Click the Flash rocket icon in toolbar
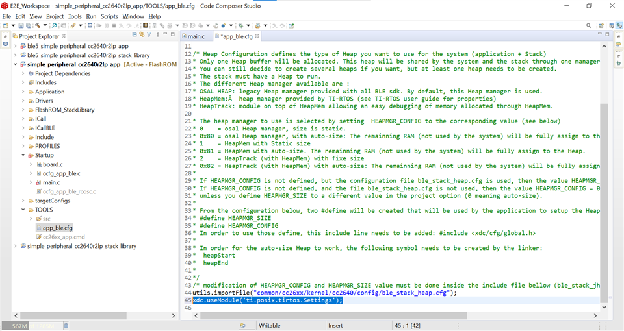Viewport: 624px width, 331px height. [x=73, y=25]
